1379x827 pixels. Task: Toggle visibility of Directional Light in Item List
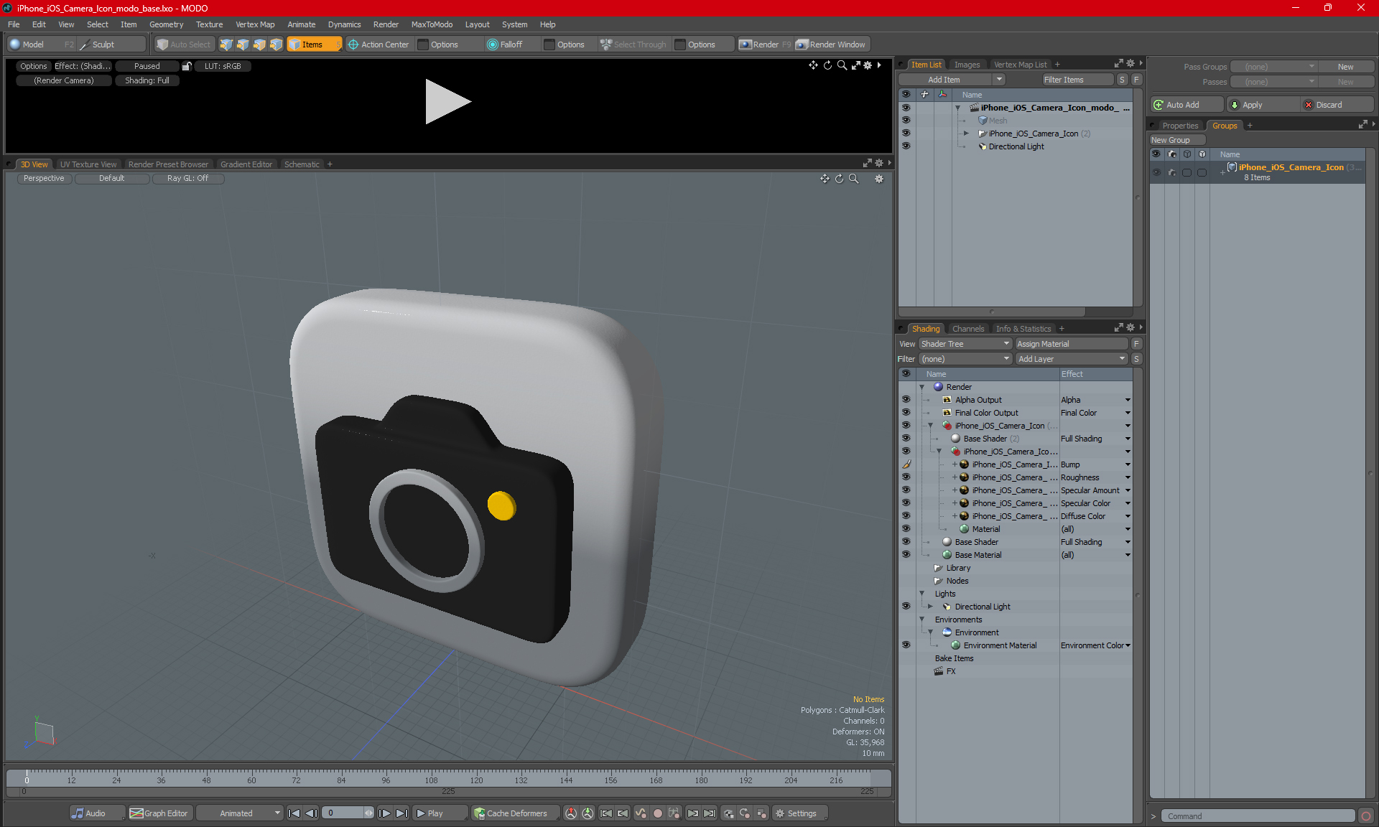click(x=906, y=146)
